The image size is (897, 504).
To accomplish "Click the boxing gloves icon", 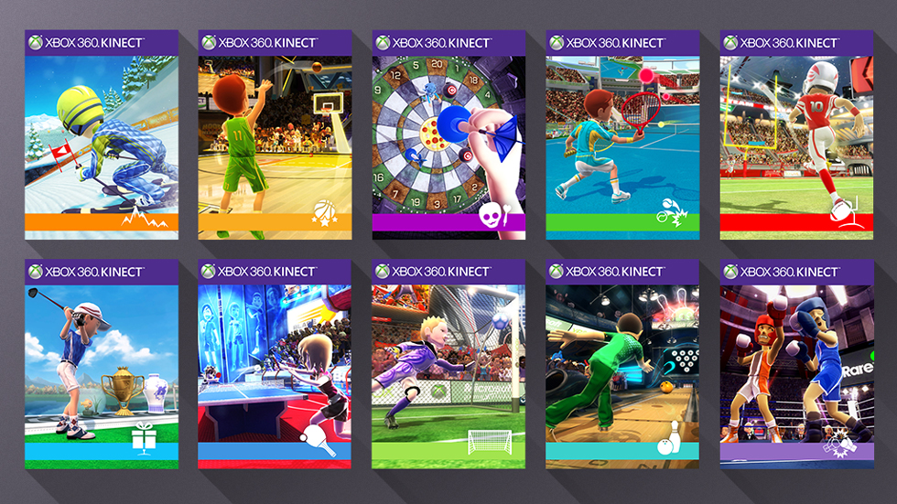I will [840, 444].
